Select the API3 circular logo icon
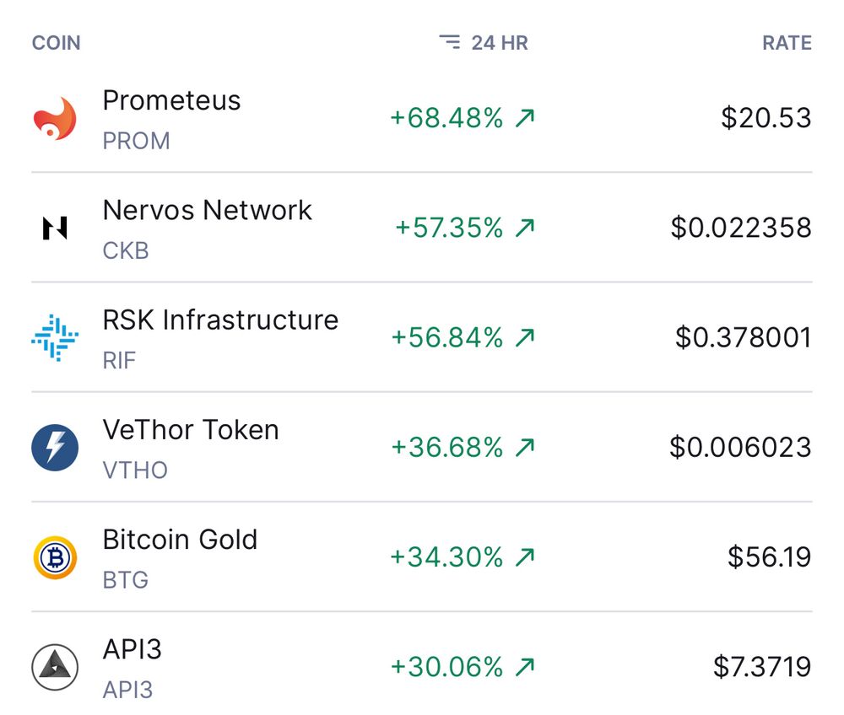This screenshot has width=844, height=715. pyautogui.click(x=54, y=667)
